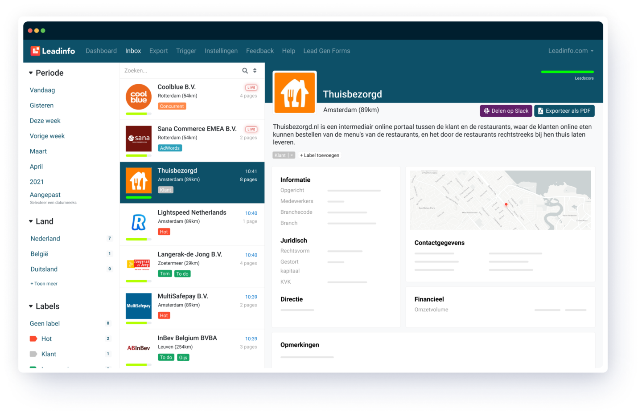
Task: Toggle the Nederland country filter
Action: pos(45,238)
